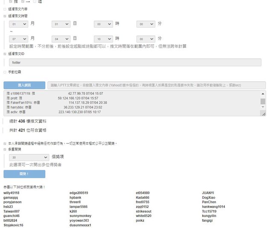Toggle the 過濾推文時間 checkbox
Viewport: 273px width, 228px height.
[x=5, y=16]
